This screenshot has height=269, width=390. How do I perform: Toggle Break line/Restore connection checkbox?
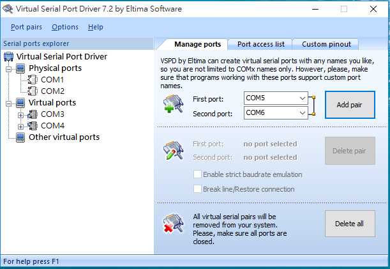pos(197,188)
